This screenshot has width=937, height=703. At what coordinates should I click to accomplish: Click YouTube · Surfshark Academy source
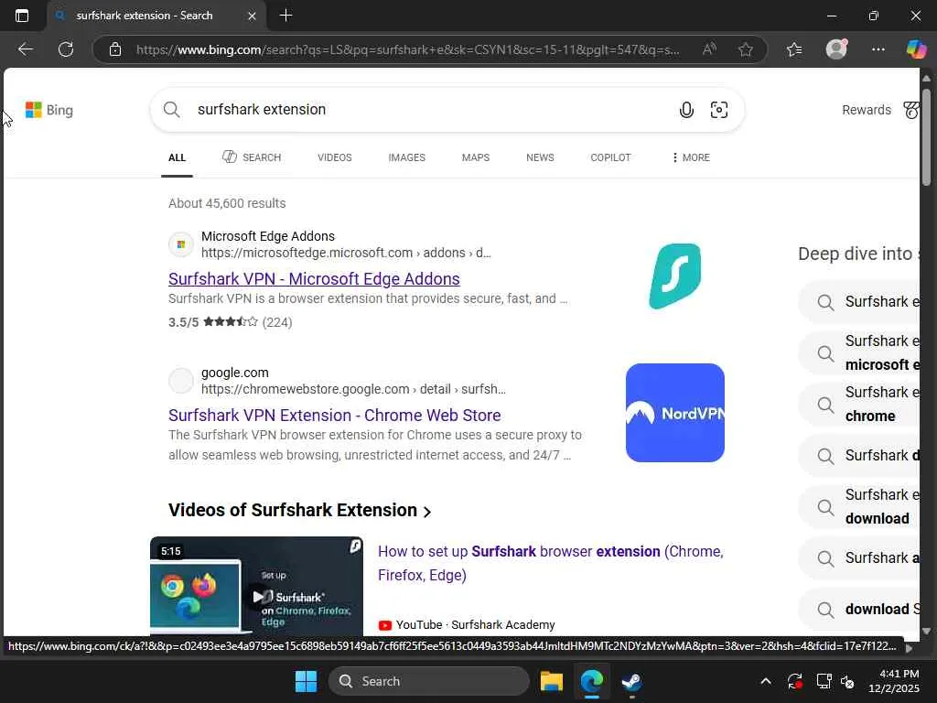[467, 624]
